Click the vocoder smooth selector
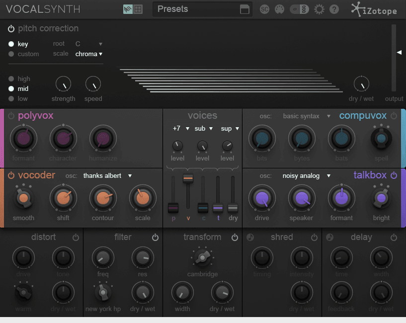 point(23,198)
